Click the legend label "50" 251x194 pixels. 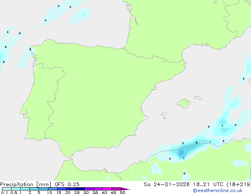point(123,192)
